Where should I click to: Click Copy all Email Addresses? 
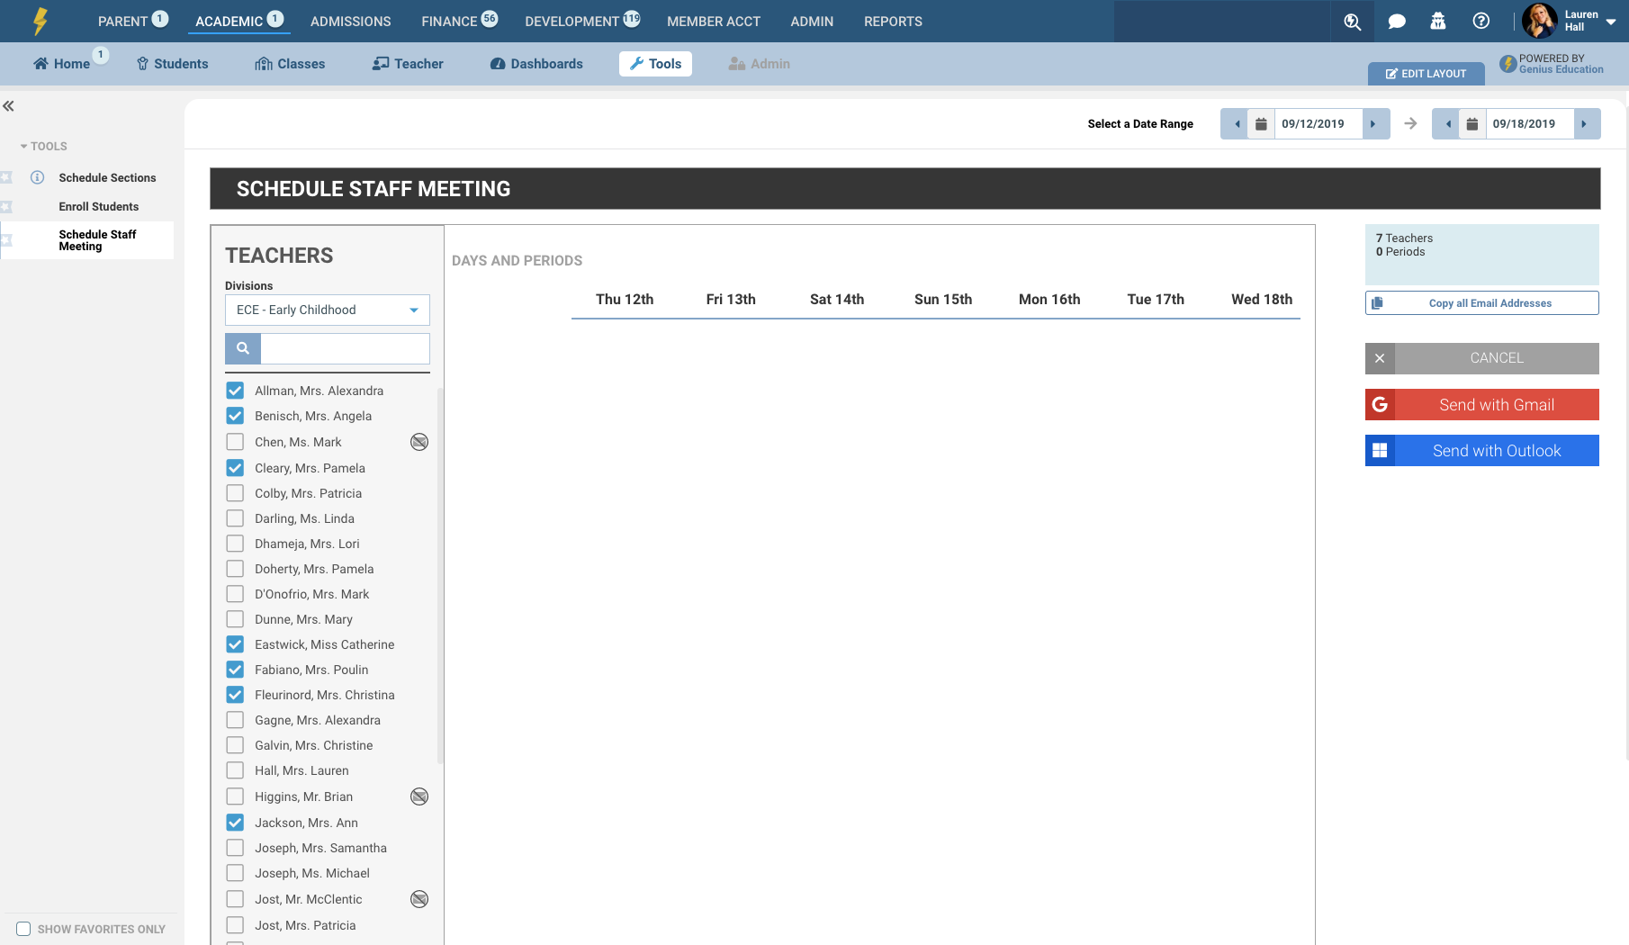1481,303
